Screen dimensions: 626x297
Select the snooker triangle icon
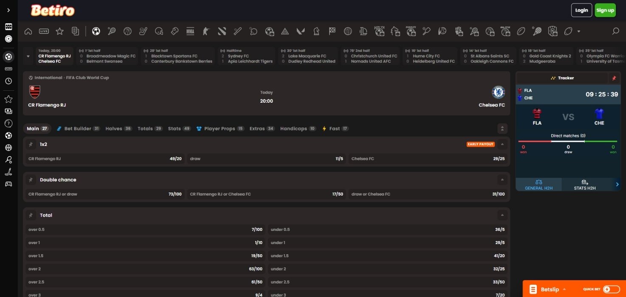[285, 31]
